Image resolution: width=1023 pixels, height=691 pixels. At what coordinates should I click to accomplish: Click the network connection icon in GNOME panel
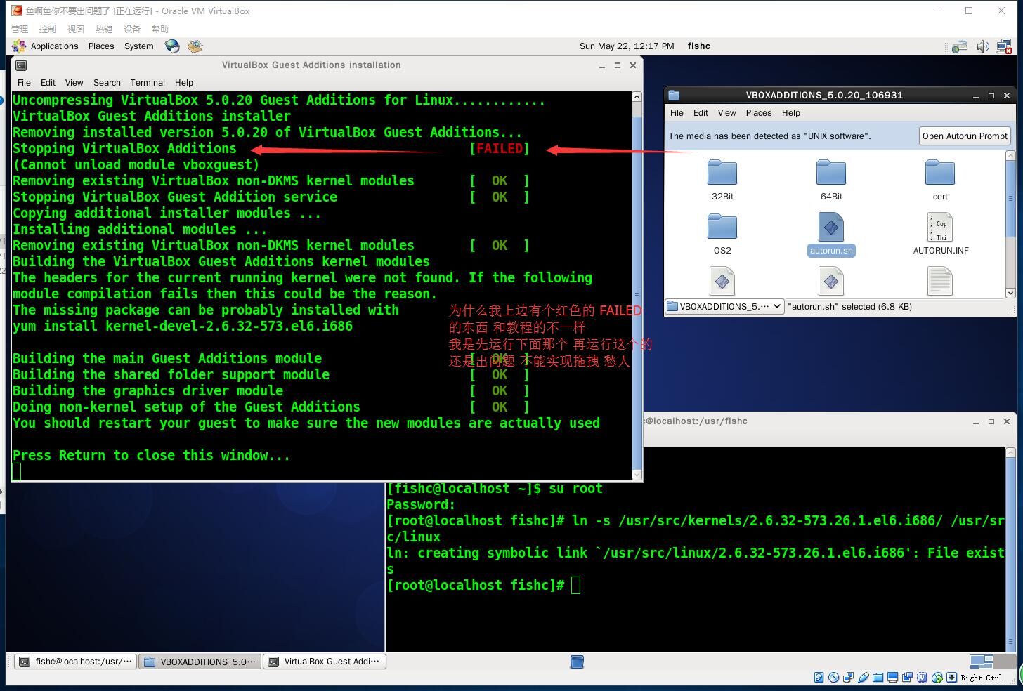[1005, 46]
